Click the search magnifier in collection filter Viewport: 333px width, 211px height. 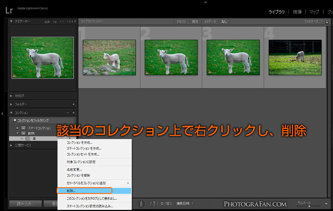[15, 121]
